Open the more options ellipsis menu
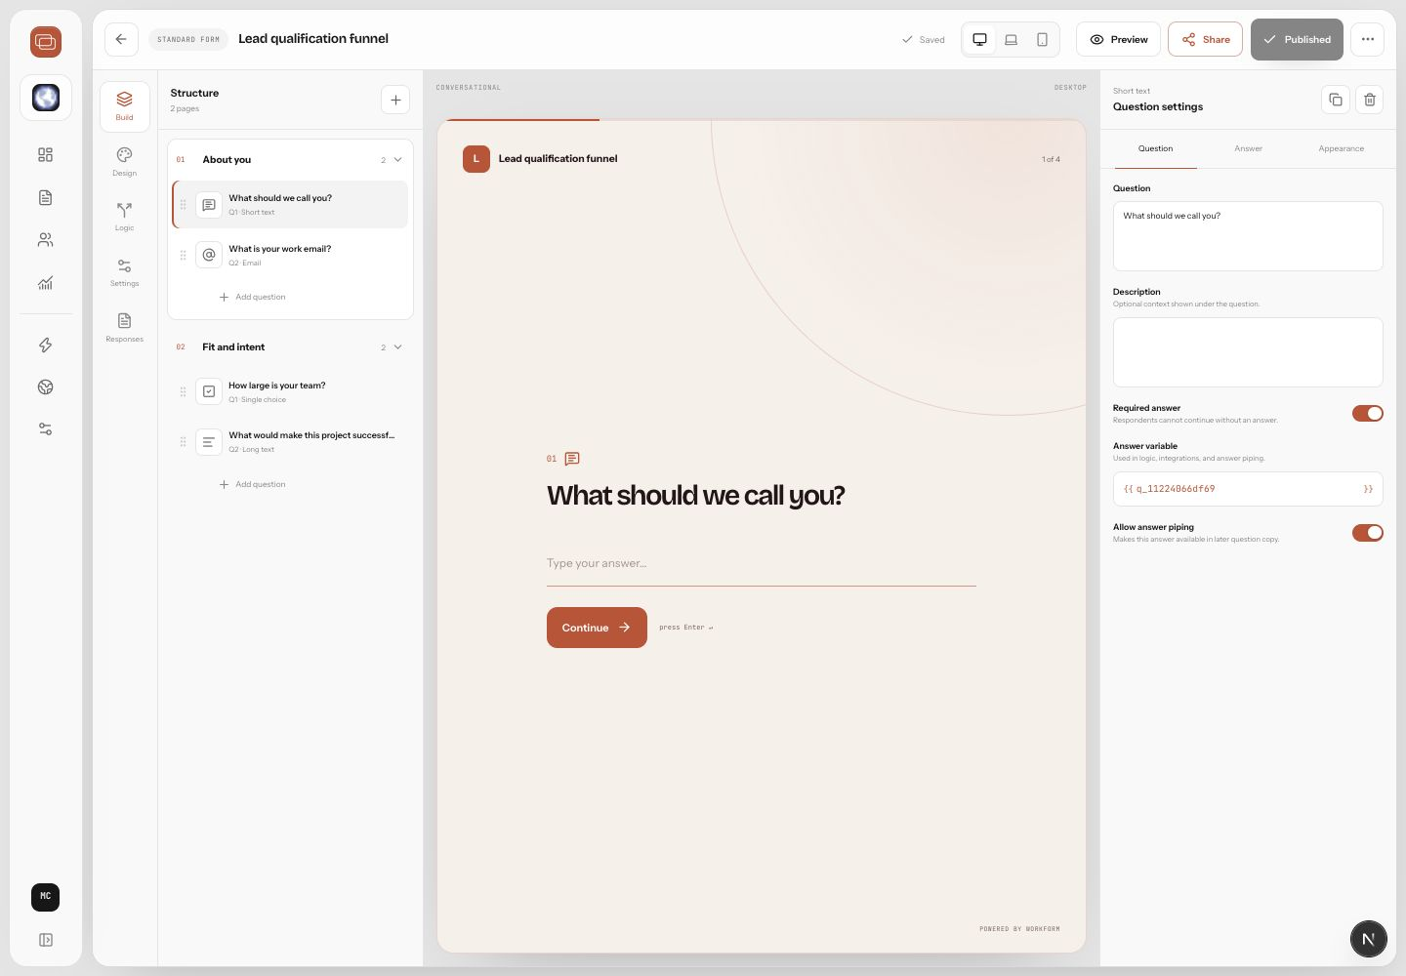1406x976 pixels. point(1368,40)
